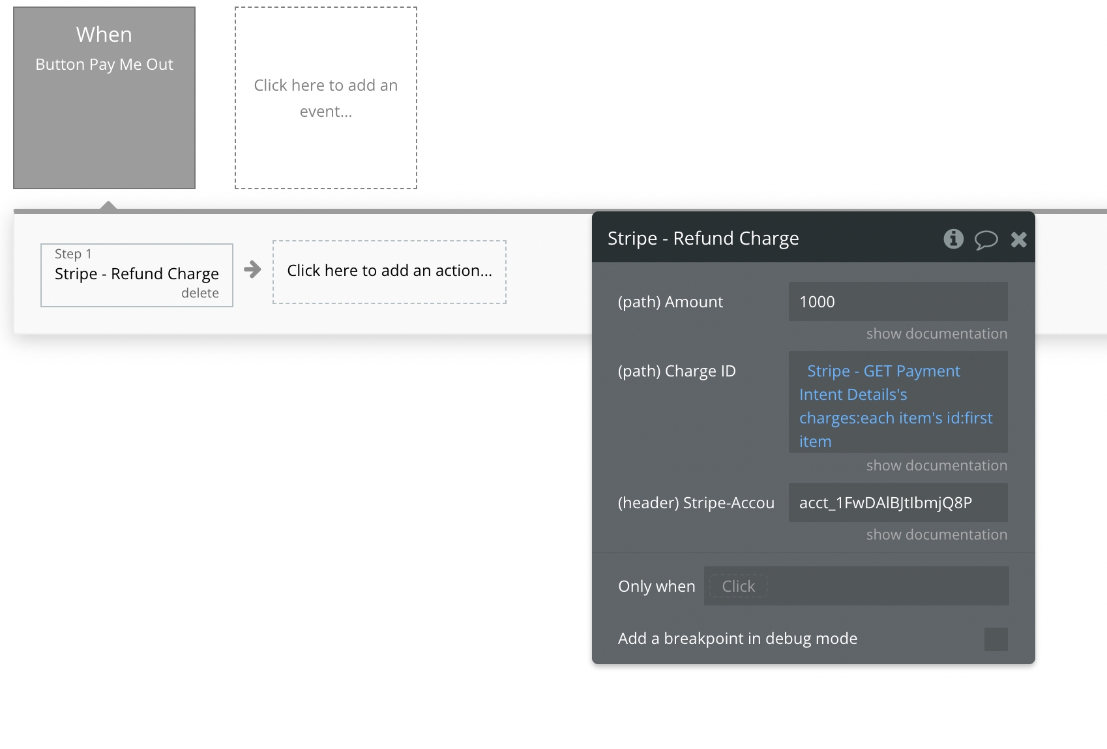Click the Amount input field
The height and width of the screenshot is (749, 1107).
[x=898, y=301]
